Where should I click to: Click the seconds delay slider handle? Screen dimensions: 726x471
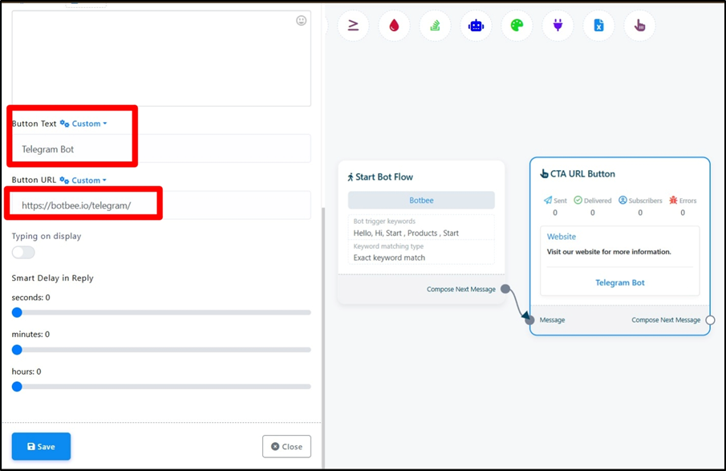click(17, 313)
